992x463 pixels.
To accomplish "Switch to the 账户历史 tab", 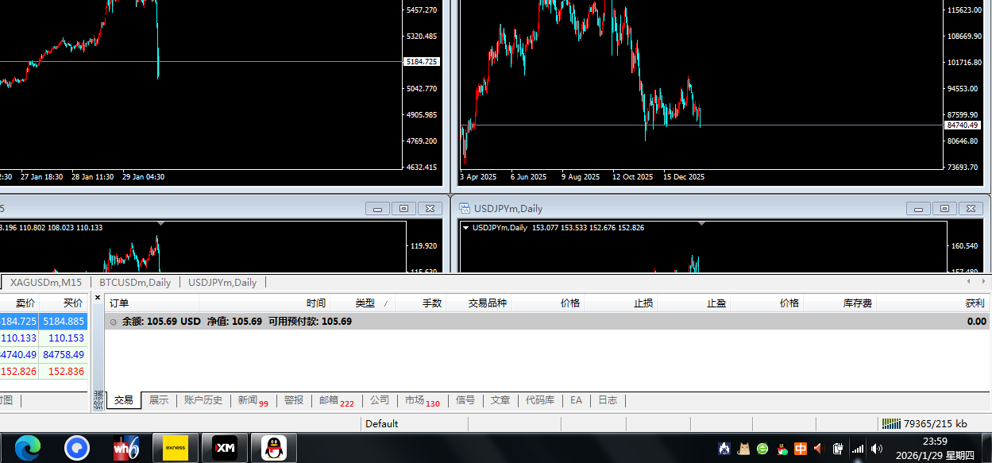I will pos(203,400).
